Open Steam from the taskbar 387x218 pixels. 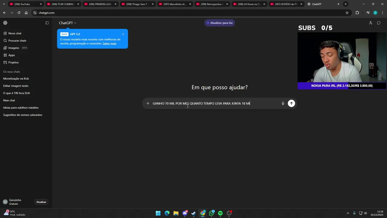click(x=194, y=213)
